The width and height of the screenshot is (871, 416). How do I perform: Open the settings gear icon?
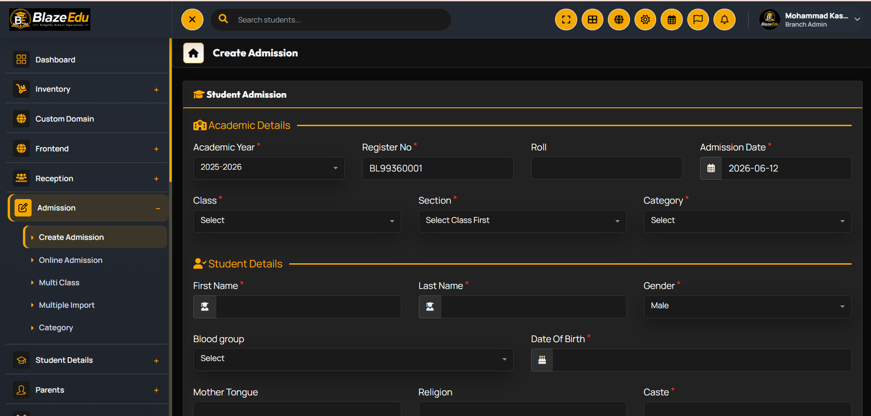645,20
